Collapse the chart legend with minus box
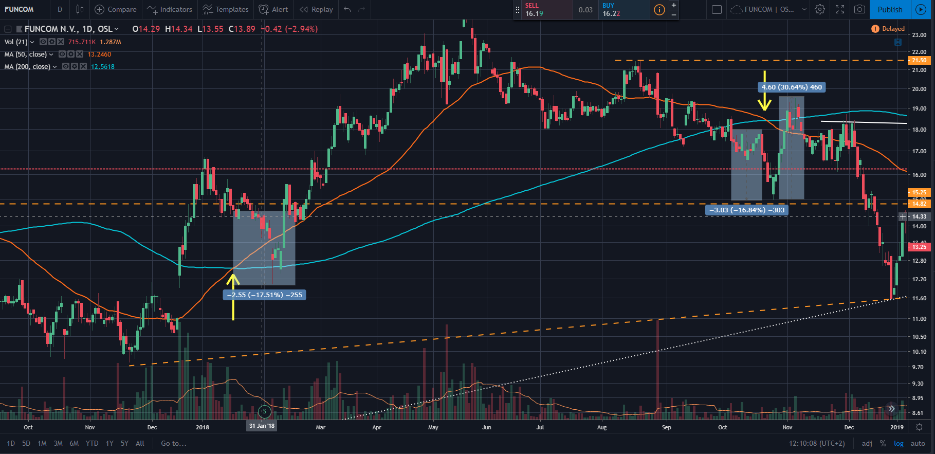Screen dimensions: 935x454 pos(8,29)
